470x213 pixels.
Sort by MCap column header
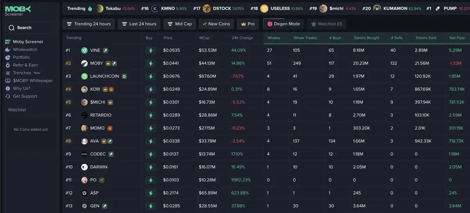204,38
